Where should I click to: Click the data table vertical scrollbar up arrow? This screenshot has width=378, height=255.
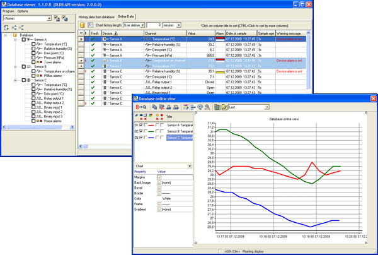308,33
